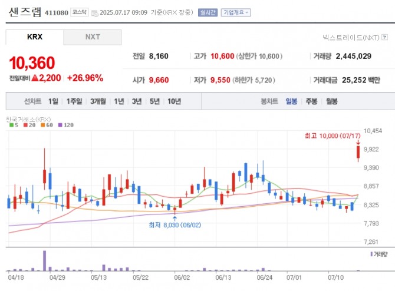Click the purple 거래량 legend icon
Image resolution: width=395 pixels, height=291 pixels.
pos(371,254)
